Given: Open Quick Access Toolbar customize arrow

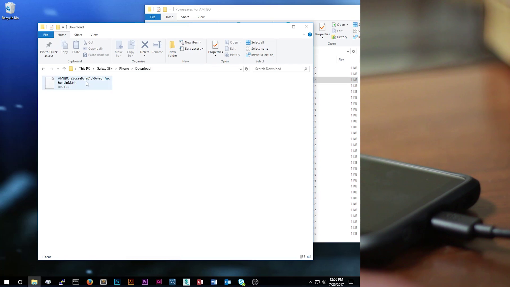Looking at the screenshot, I should pyautogui.click(x=63, y=27).
